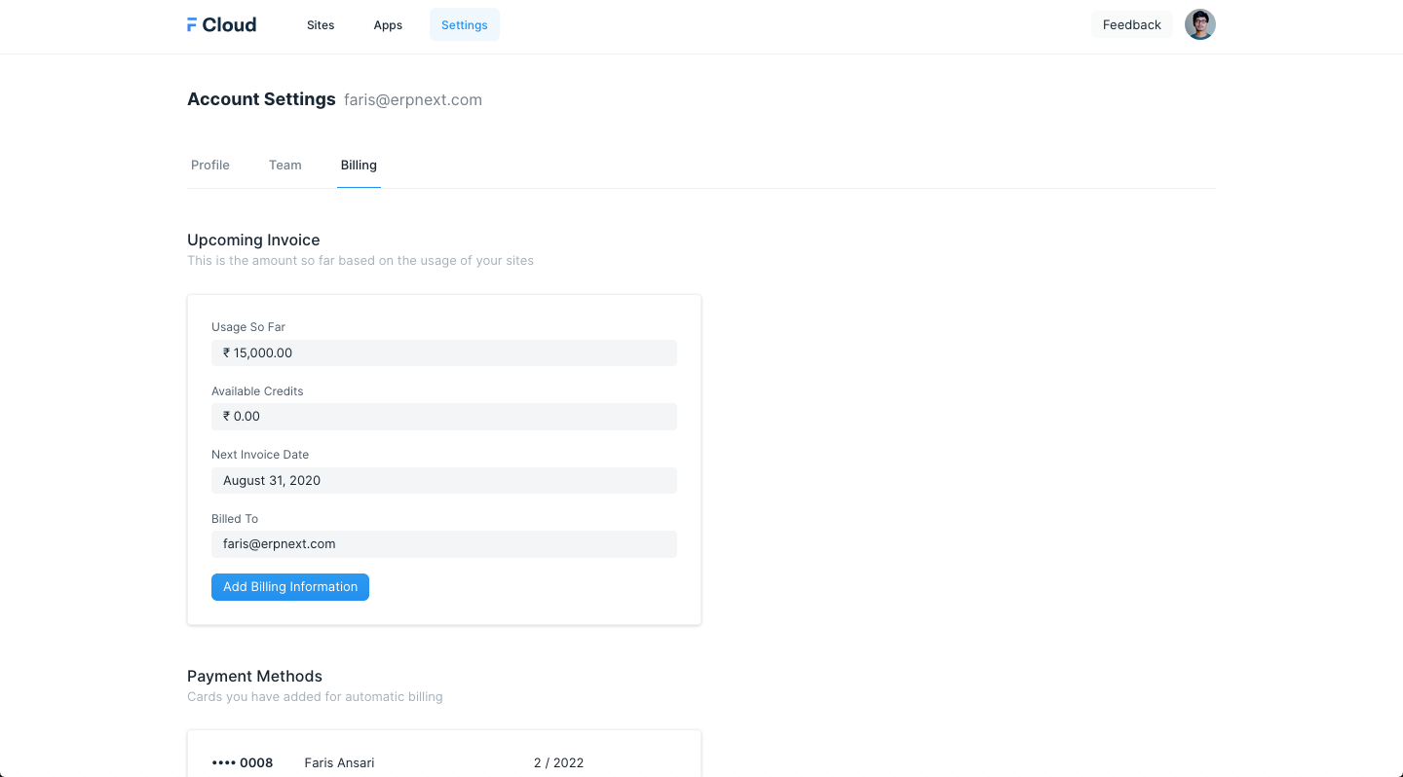
Task: Switch to the Team tab
Action: (x=285, y=166)
